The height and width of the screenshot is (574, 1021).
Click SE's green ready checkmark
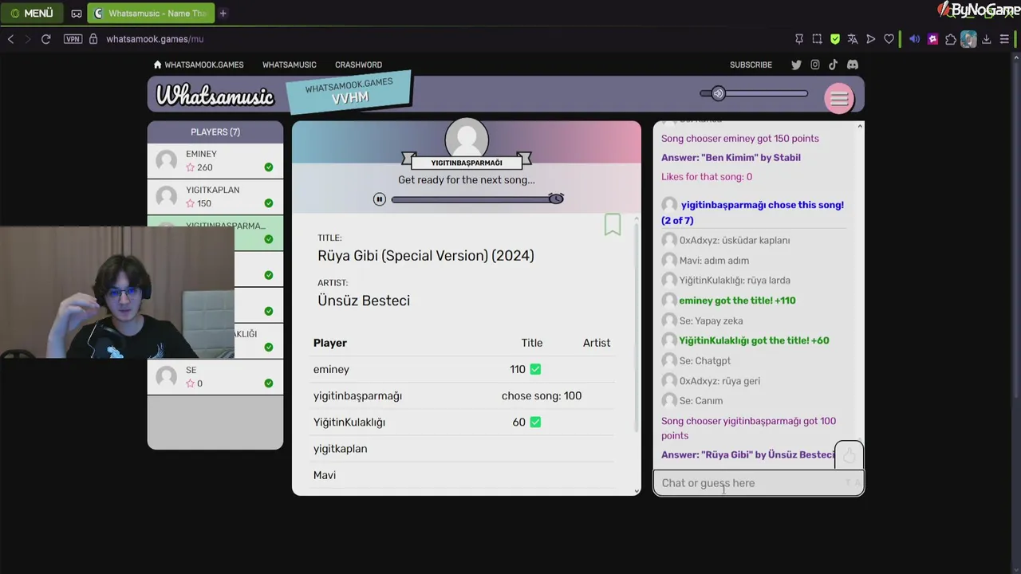[269, 383]
